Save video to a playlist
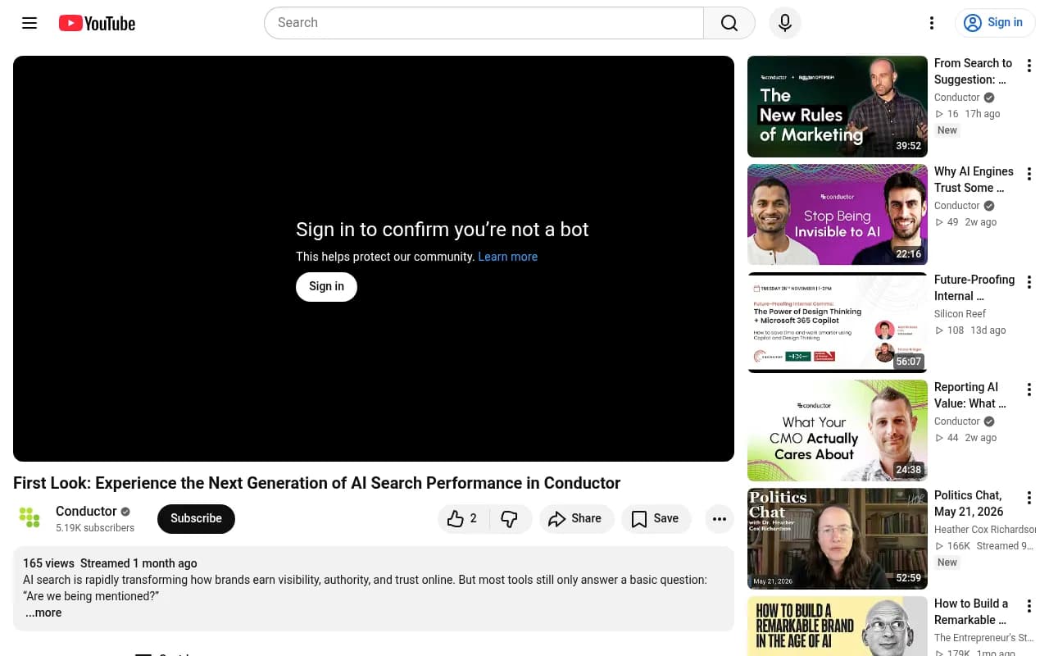1049x656 pixels. [x=655, y=518]
